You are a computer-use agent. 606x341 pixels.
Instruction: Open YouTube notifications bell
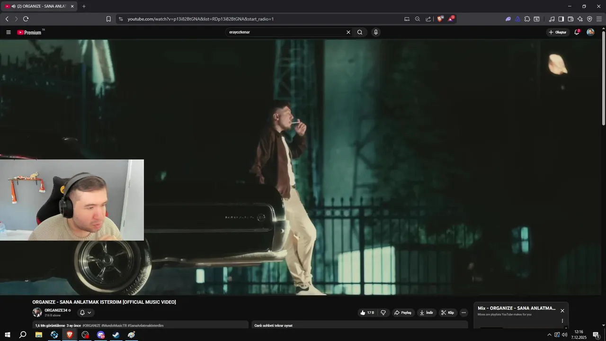577,32
